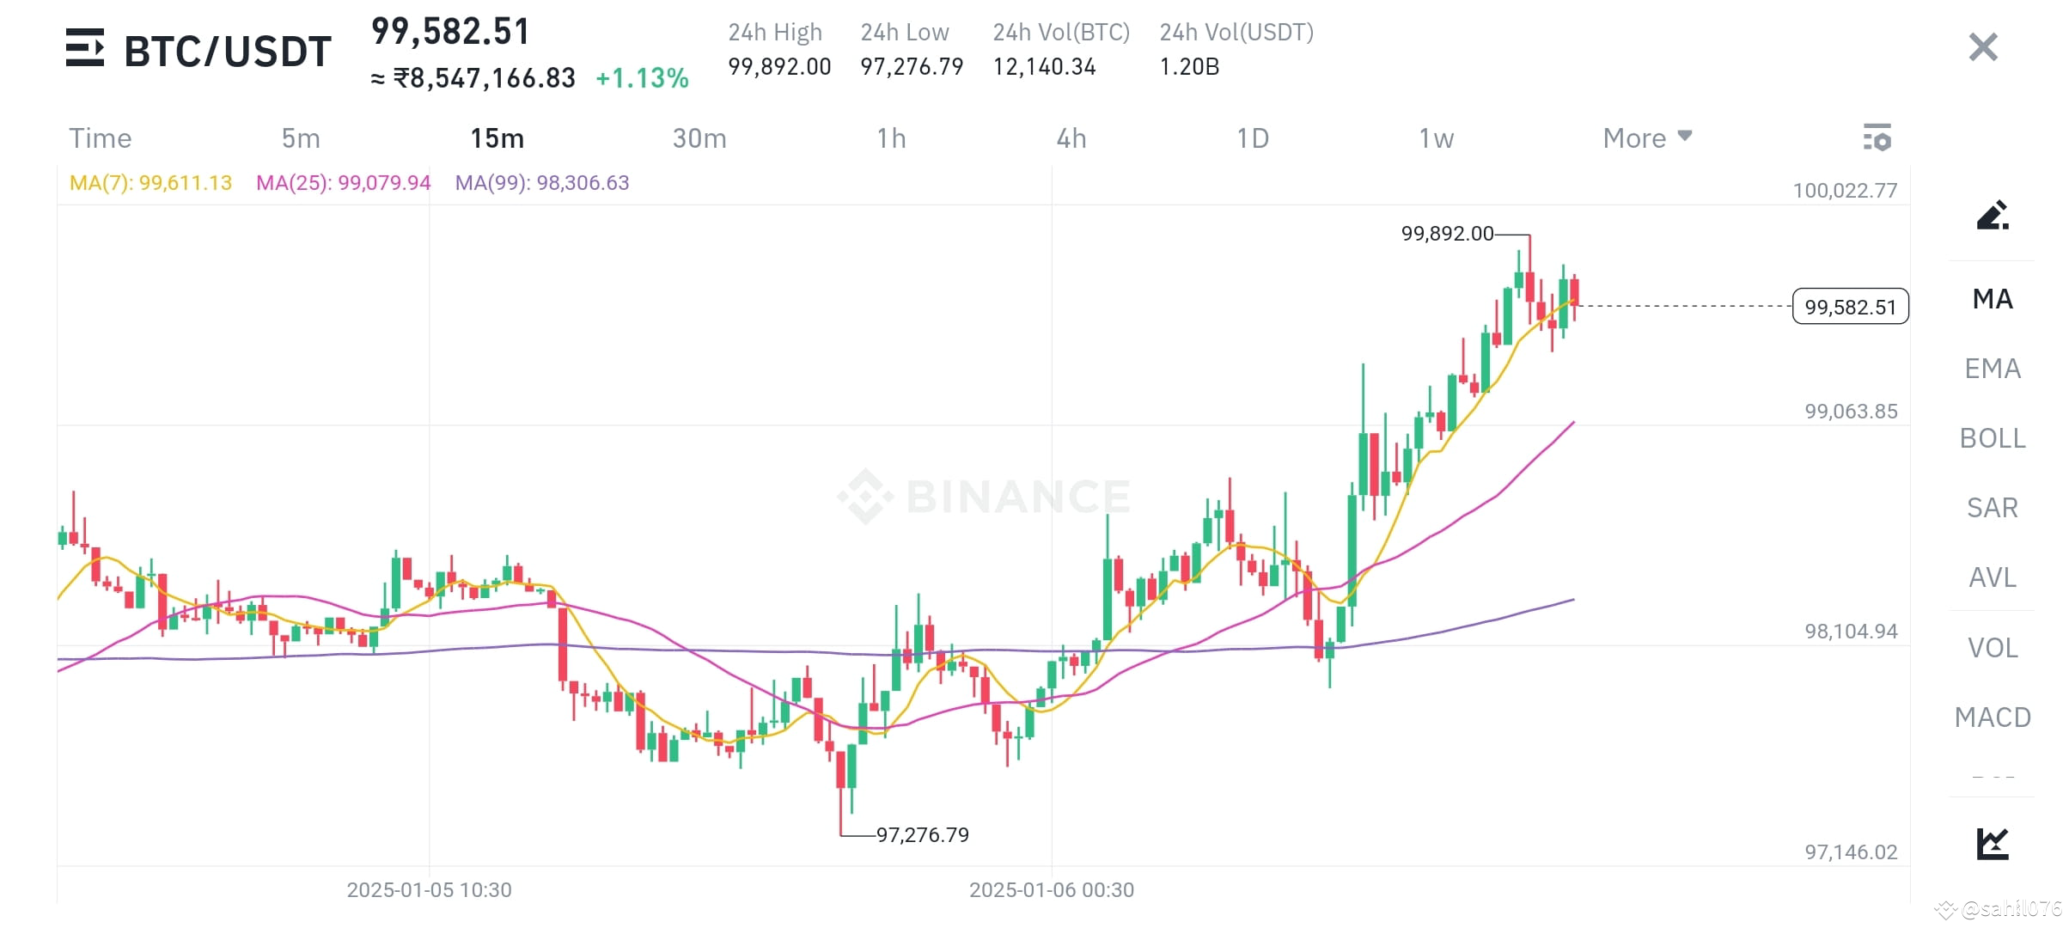Screen dimensions: 2069x928
Task: Click the MA(7) legend value
Action: [150, 182]
